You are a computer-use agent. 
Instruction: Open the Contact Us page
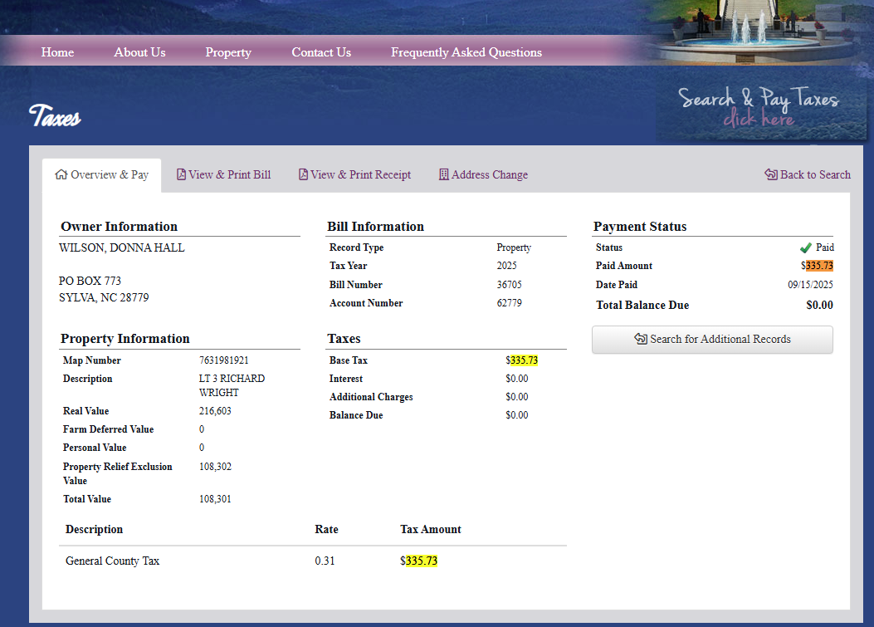[321, 52]
